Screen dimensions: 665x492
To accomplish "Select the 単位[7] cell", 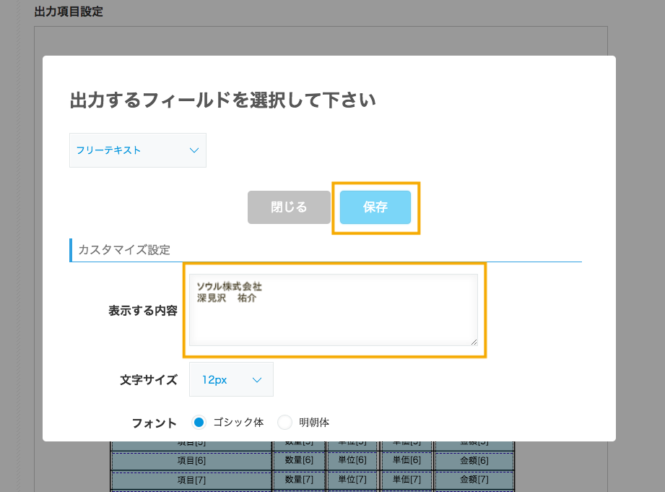I will click(352, 479).
